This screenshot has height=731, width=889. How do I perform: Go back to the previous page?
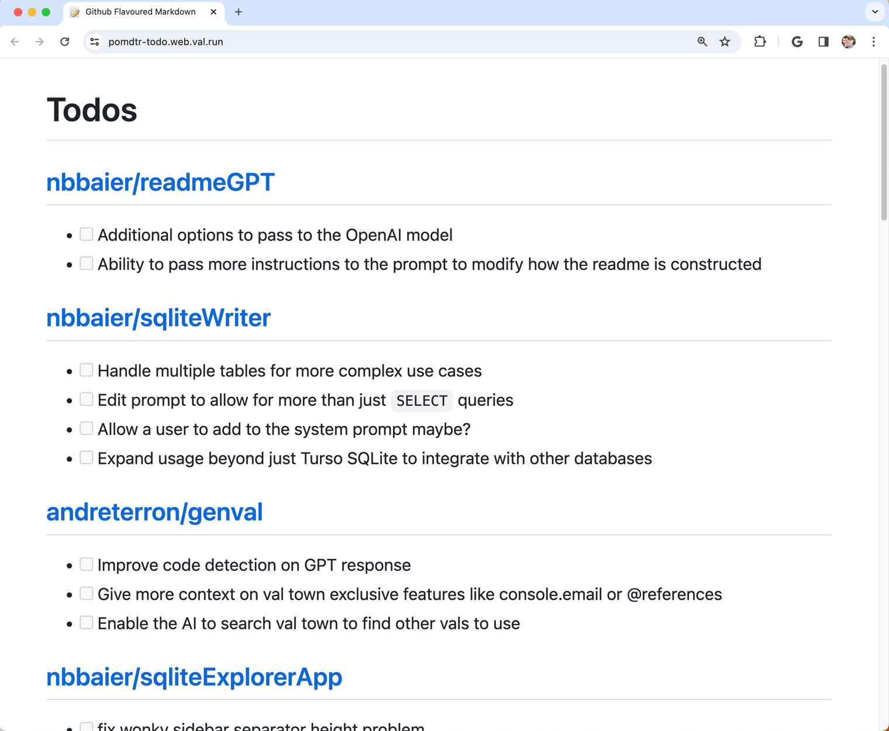15,41
